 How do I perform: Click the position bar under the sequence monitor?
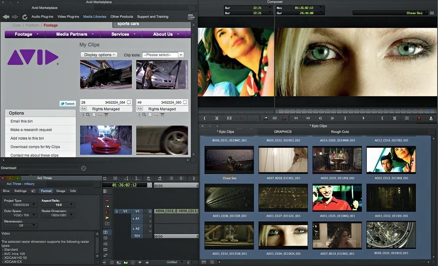pos(356,110)
